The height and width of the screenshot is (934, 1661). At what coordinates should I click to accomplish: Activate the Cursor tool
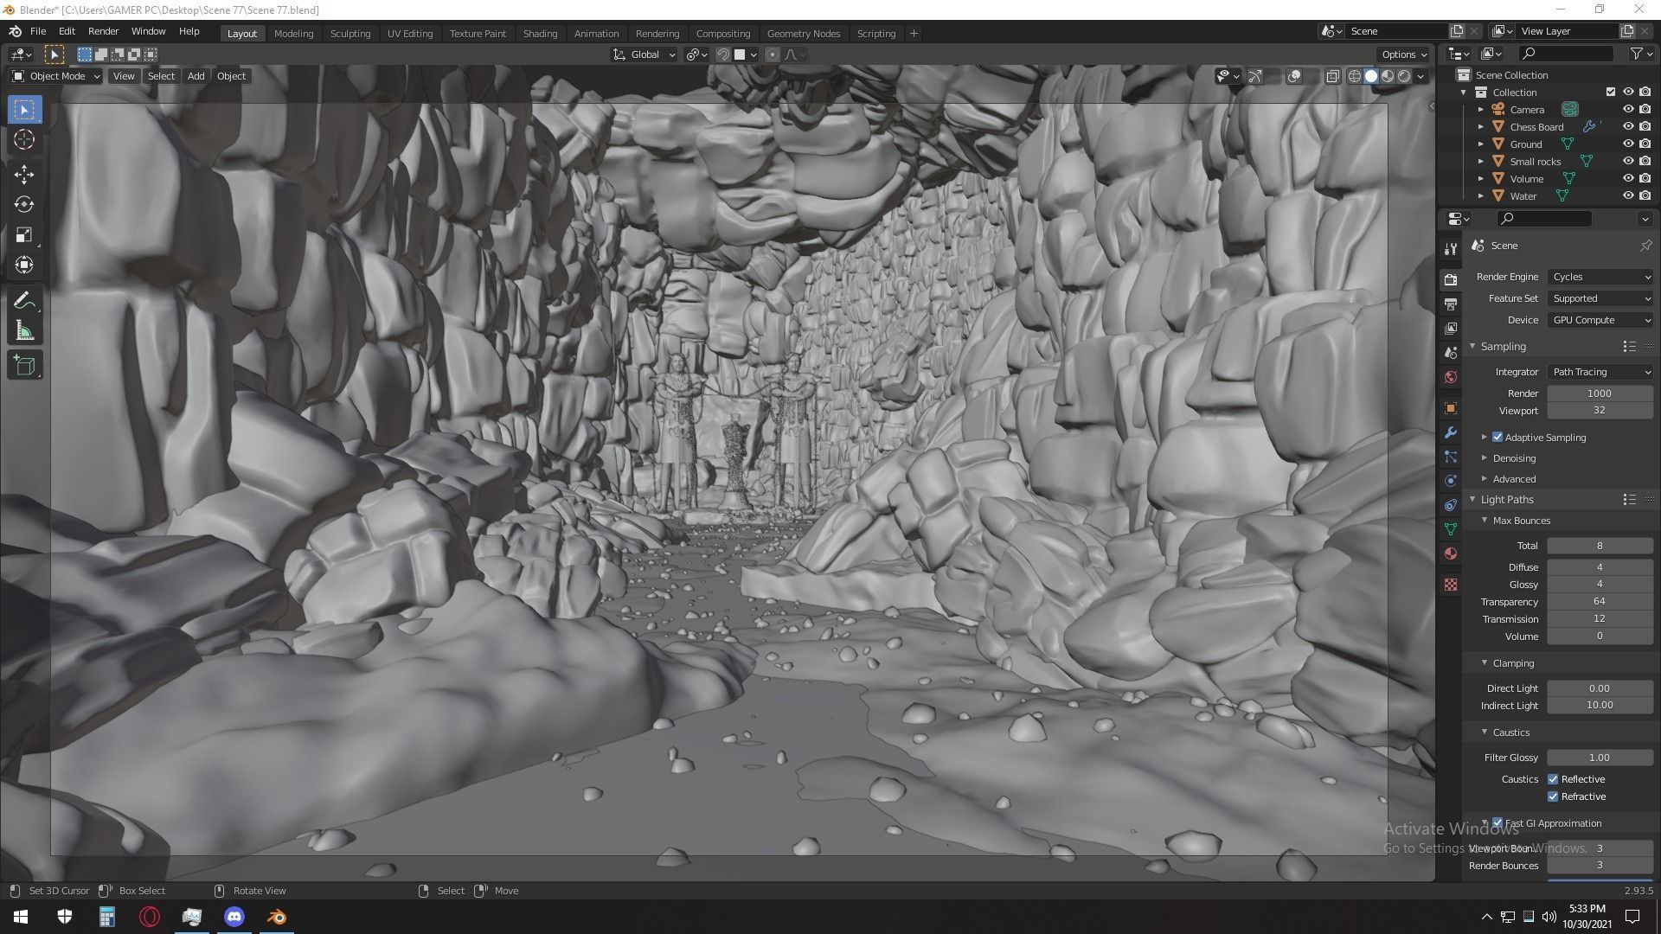pyautogui.click(x=23, y=140)
